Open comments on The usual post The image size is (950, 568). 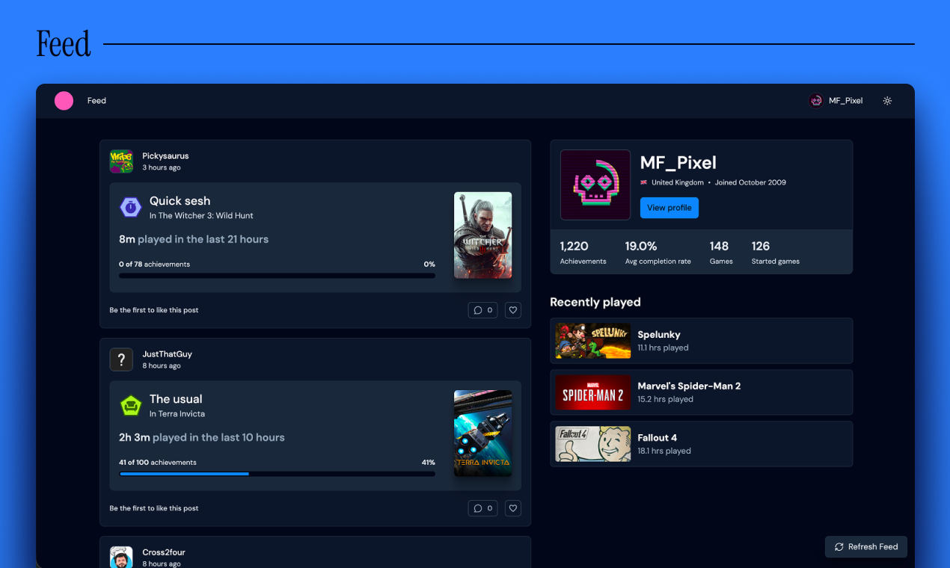[482, 507]
